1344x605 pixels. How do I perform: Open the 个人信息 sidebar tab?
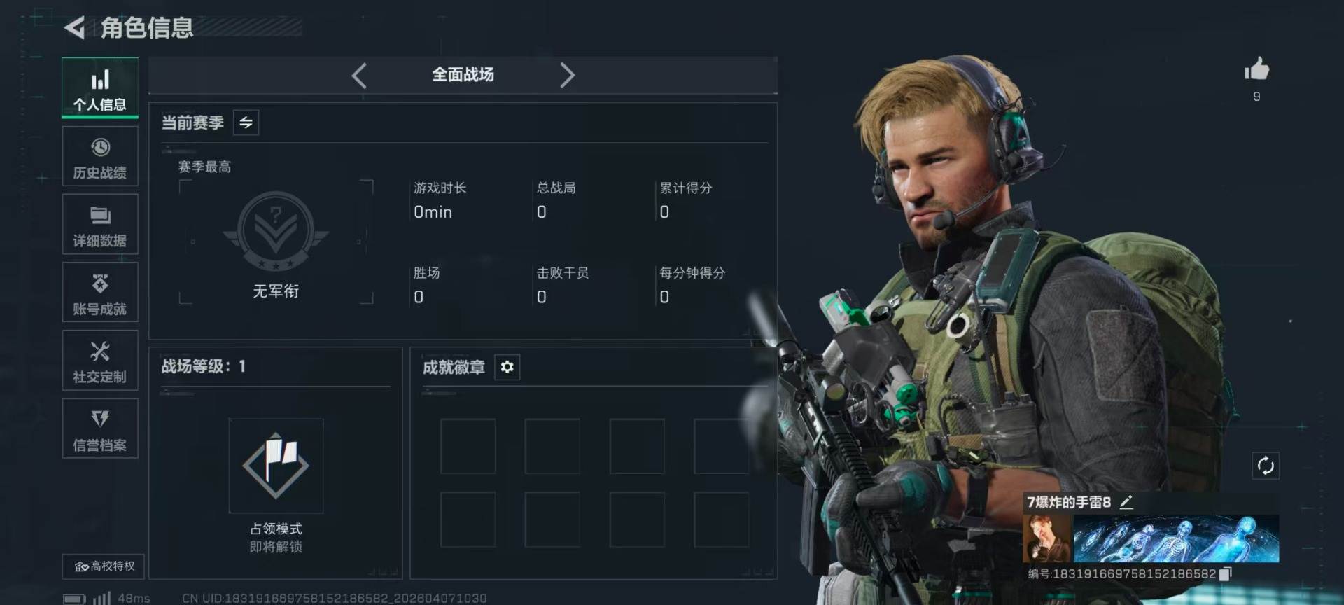pyautogui.click(x=100, y=88)
